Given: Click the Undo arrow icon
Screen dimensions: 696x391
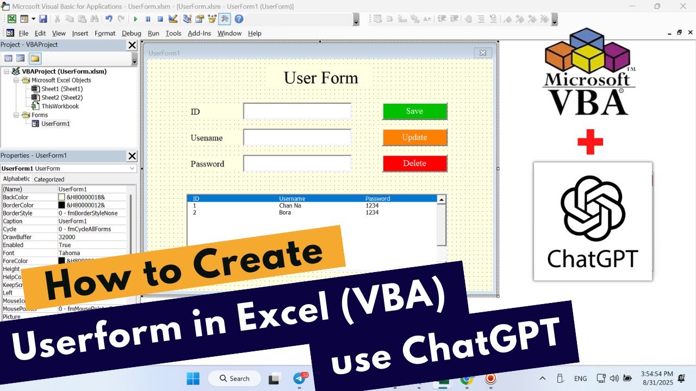Looking at the screenshot, I should click(109, 19).
